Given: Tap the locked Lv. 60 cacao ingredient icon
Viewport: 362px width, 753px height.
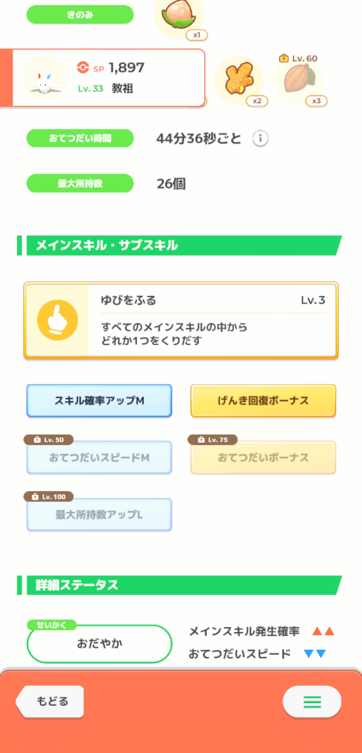Looking at the screenshot, I should point(299,80).
